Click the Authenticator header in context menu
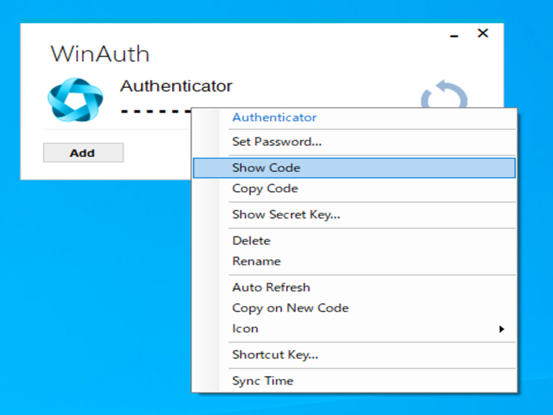Screen dimensions: 553x415 (x=274, y=117)
